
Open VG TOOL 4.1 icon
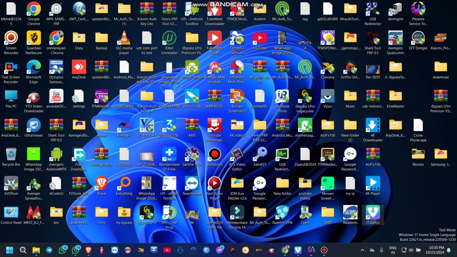(147, 128)
